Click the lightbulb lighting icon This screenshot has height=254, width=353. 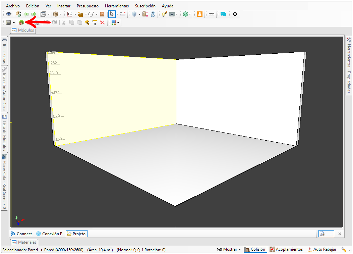point(165,14)
